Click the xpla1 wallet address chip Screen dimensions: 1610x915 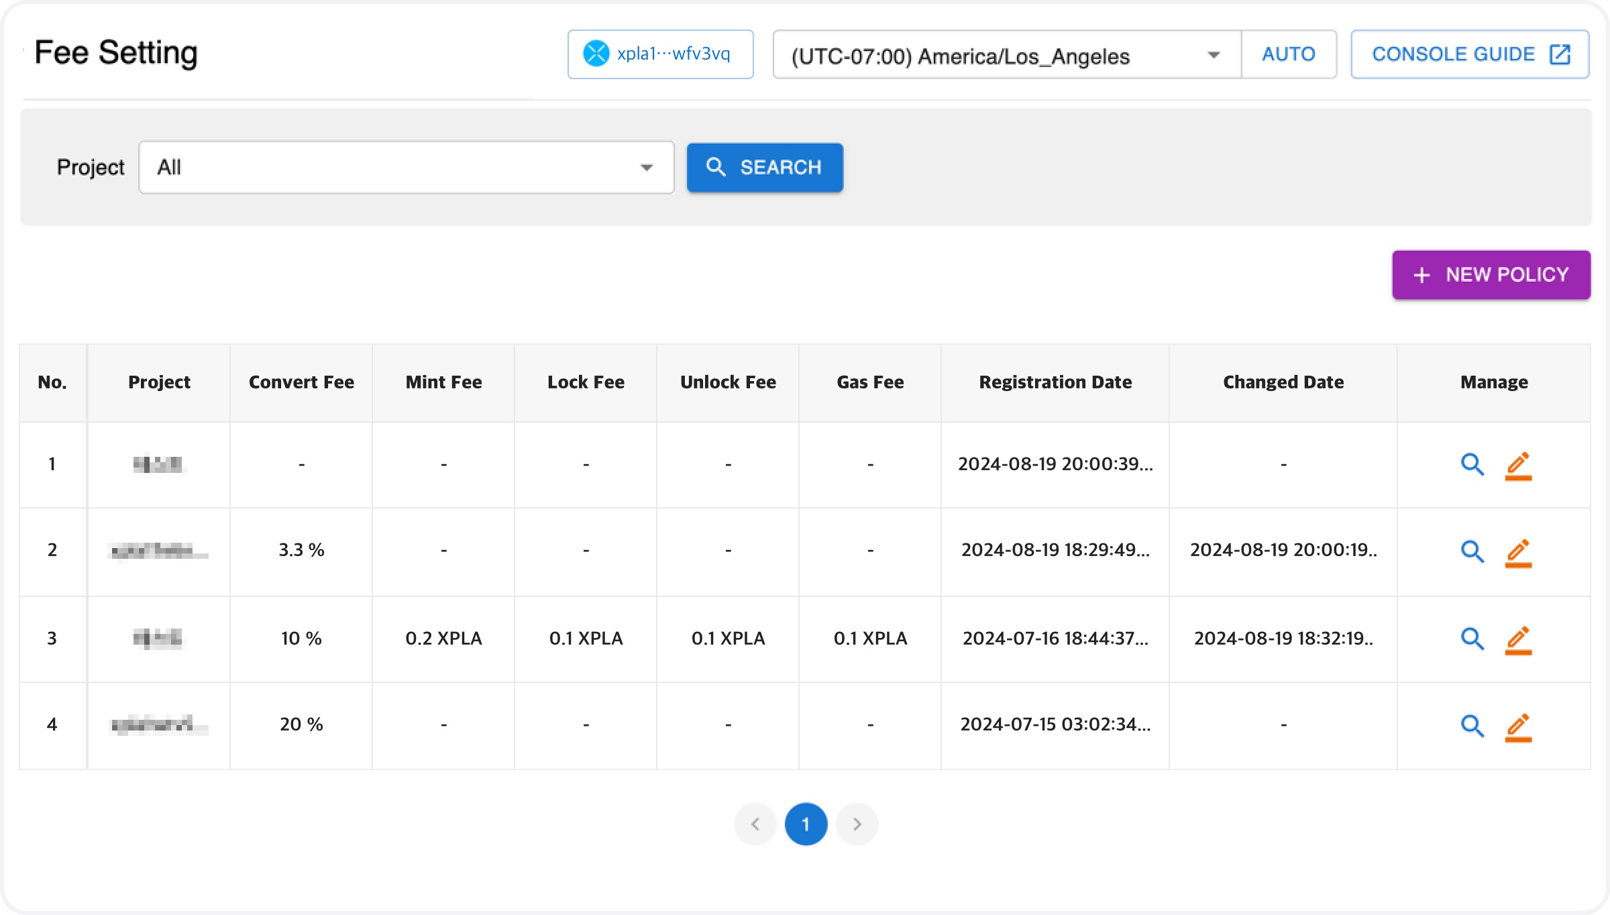[660, 54]
